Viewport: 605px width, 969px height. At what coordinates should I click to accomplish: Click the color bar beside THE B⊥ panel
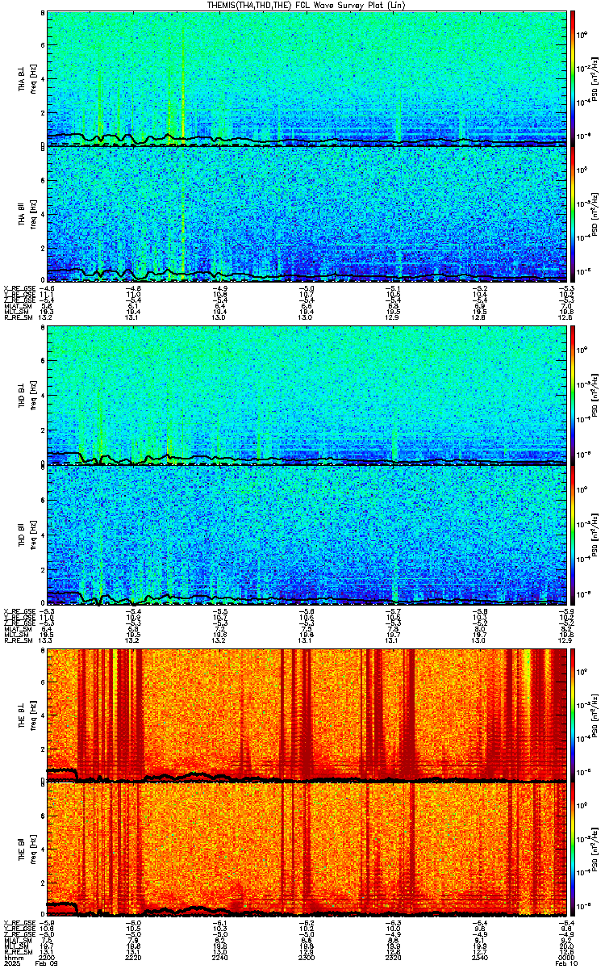(574, 715)
